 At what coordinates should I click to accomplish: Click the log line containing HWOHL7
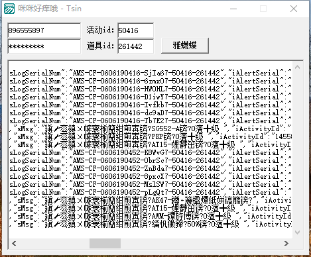151,89
